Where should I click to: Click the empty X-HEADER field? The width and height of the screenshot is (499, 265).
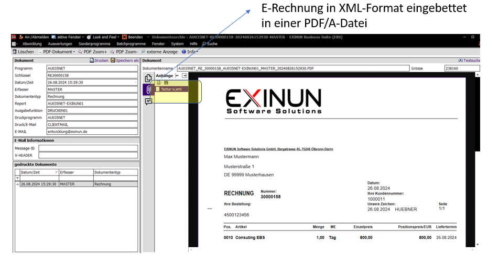point(88,155)
